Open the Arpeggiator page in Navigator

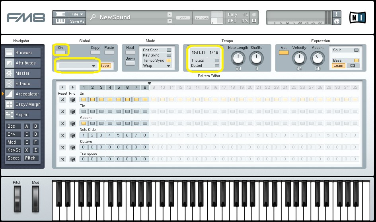click(x=23, y=94)
